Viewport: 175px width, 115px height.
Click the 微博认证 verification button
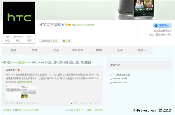tap(162, 25)
